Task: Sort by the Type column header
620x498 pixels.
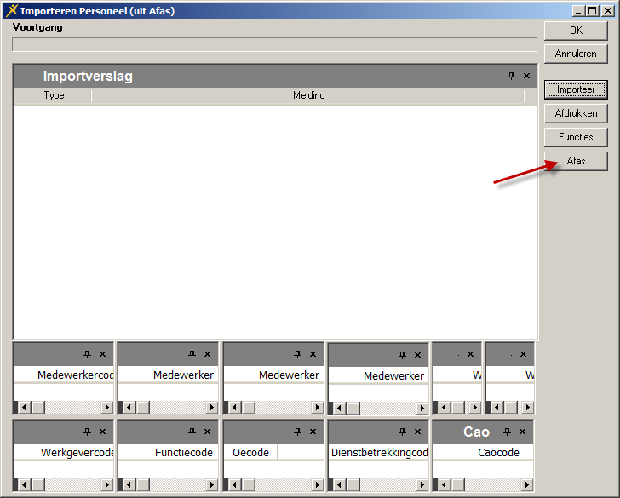Action: tap(54, 96)
